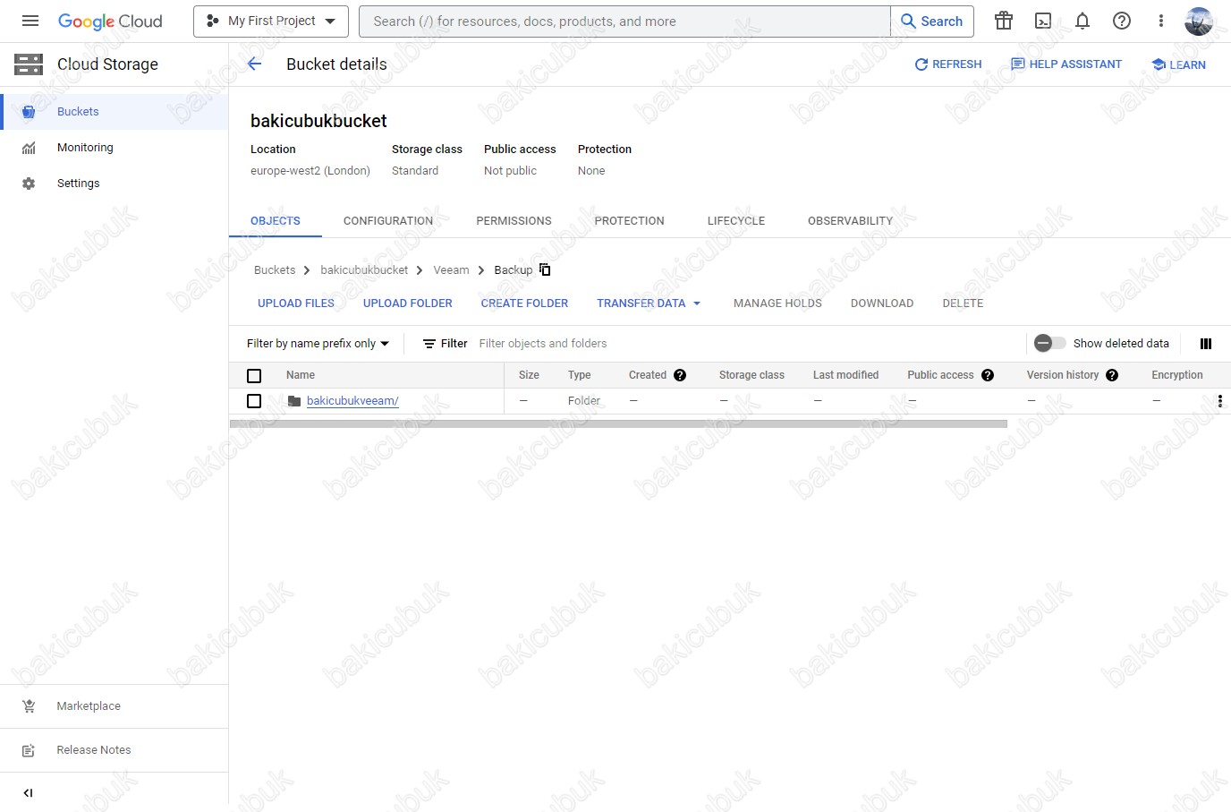
Task: Switch to the Objects tab
Action: (x=276, y=221)
